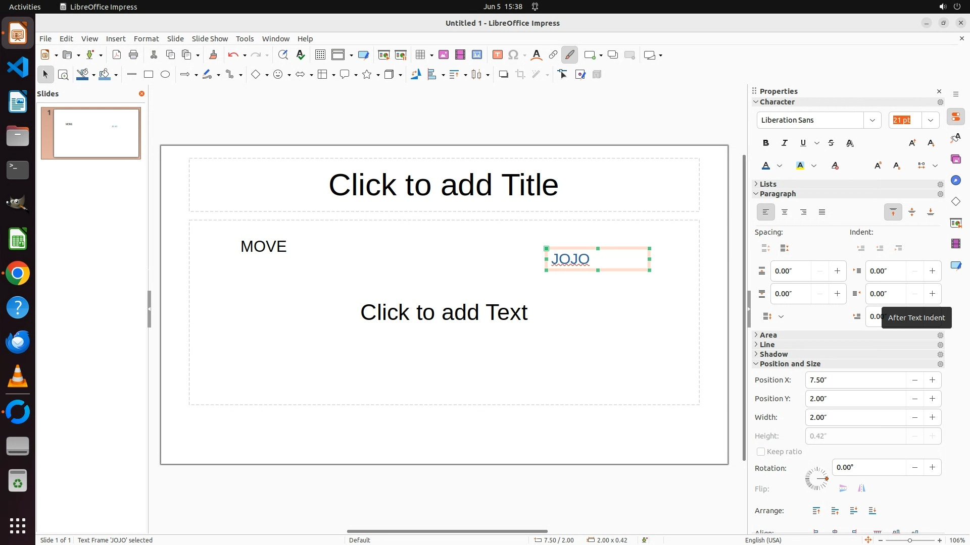Click the Insert Text Box icon
This screenshot has height=545, width=970.
[497, 55]
